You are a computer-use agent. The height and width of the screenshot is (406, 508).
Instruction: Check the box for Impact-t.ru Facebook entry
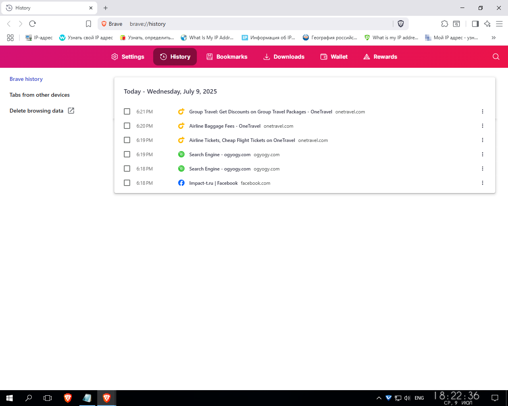[127, 183]
